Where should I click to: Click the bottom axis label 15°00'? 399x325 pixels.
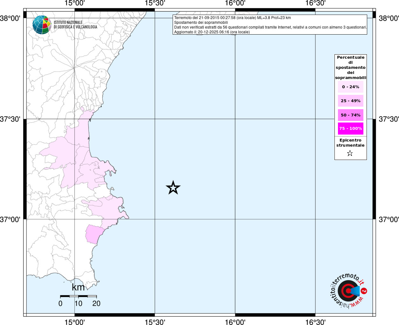pos(75,322)
